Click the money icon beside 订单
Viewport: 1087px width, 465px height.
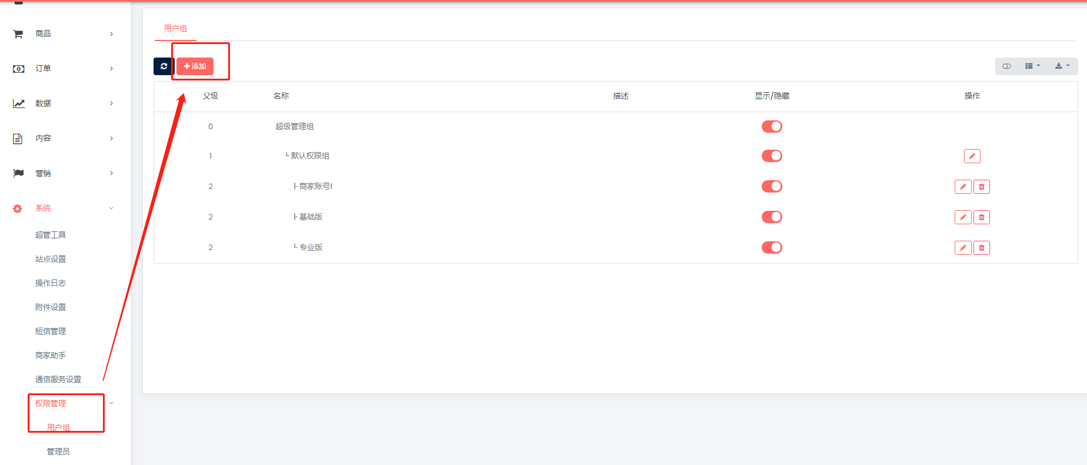click(18, 69)
